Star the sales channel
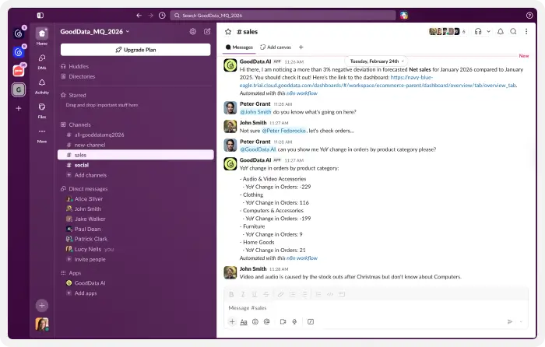 pyautogui.click(x=228, y=32)
